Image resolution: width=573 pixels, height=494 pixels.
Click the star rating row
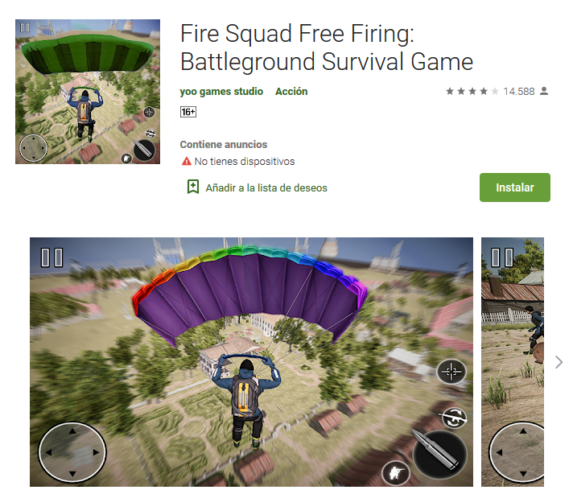[x=472, y=92]
